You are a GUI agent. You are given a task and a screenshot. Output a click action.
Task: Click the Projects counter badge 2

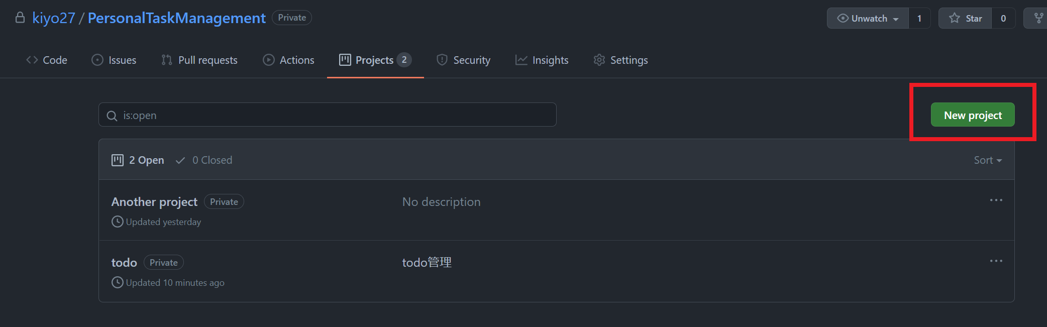[404, 60]
